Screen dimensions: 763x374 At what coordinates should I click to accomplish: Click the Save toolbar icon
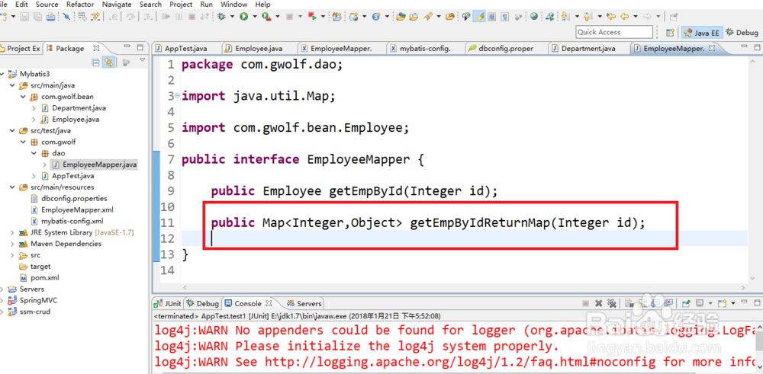point(24,17)
